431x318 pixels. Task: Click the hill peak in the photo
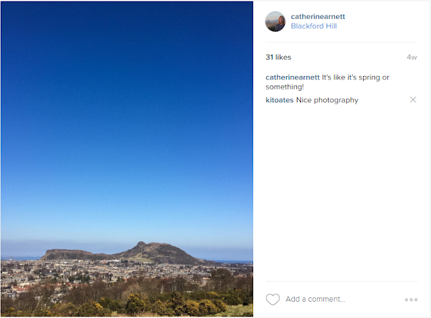141,244
